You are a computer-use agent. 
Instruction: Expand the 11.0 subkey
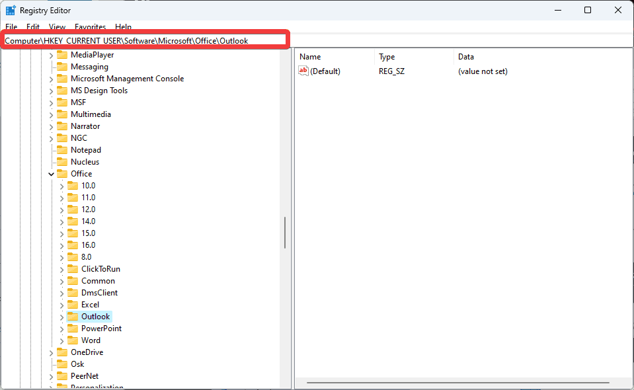pos(62,198)
